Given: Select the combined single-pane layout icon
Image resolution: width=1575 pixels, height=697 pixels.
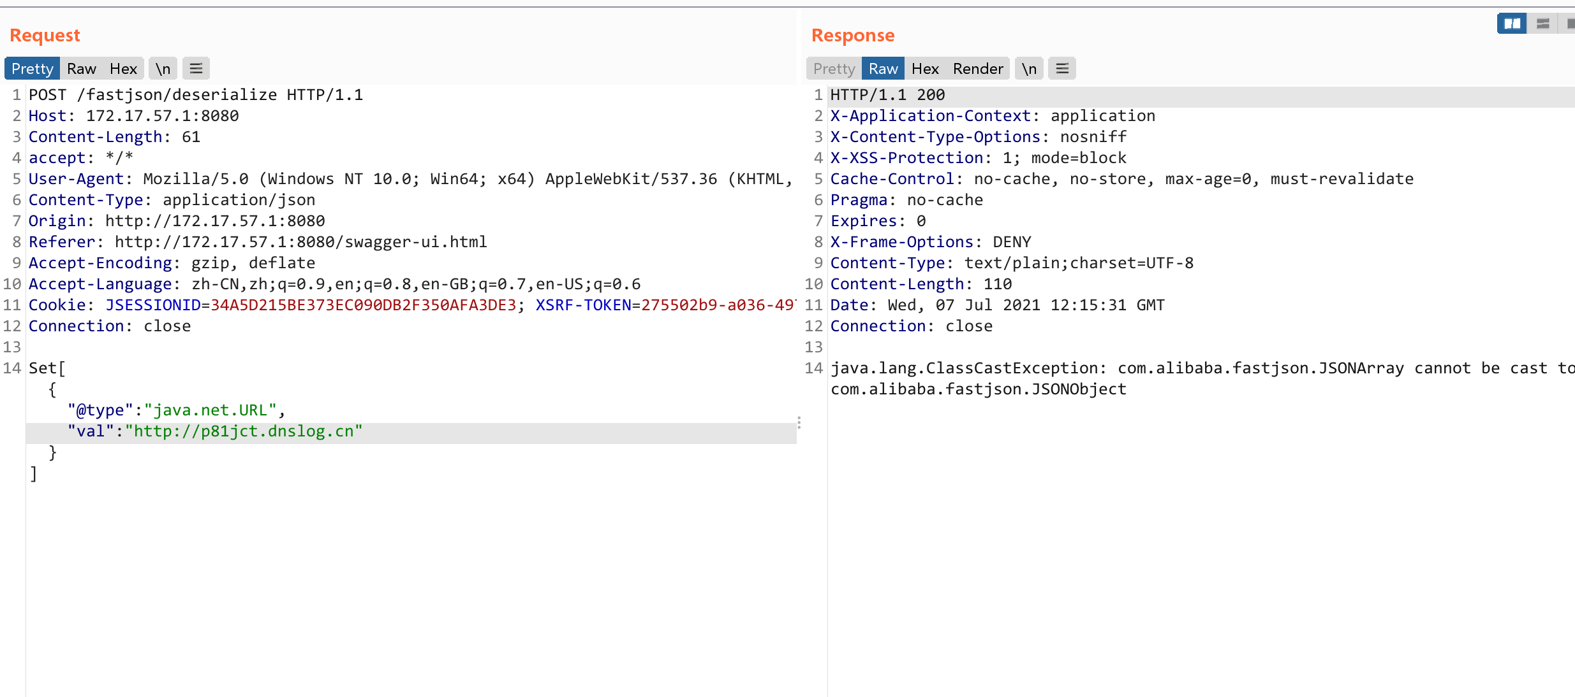Looking at the screenshot, I should [x=1569, y=24].
